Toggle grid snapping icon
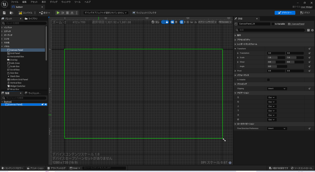This screenshot has width=315, height=172. click(181, 22)
